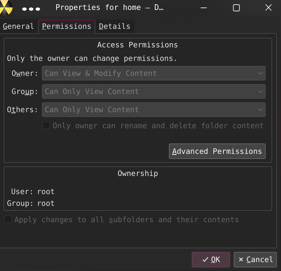Click the 'Only owner can rename' label text
281x271 pixels.
tap(158, 126)
